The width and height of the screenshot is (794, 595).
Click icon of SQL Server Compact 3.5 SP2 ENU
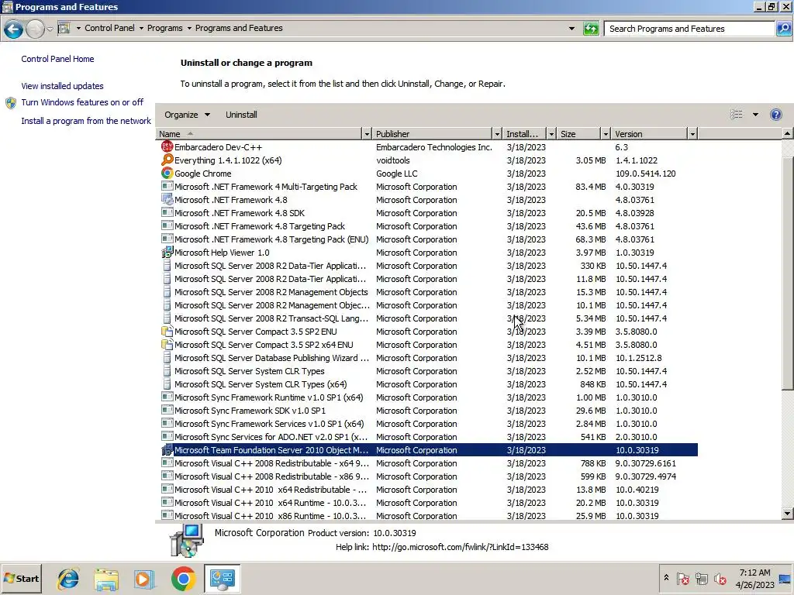pyautogui.click(x=167, y=332)
